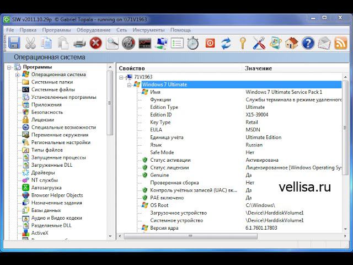The height and width of the screenshot is (265, 353).
Task: Select Лицензии in the tree
Action: tap(42, 120)
